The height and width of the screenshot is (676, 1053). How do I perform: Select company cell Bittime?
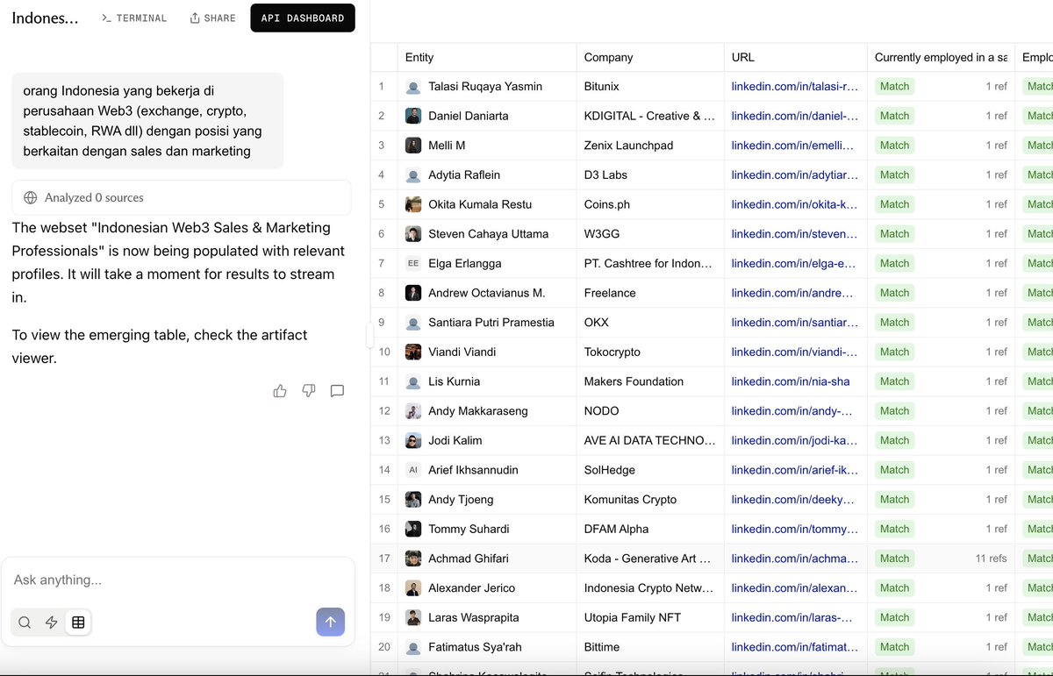(x=650, y=647)
